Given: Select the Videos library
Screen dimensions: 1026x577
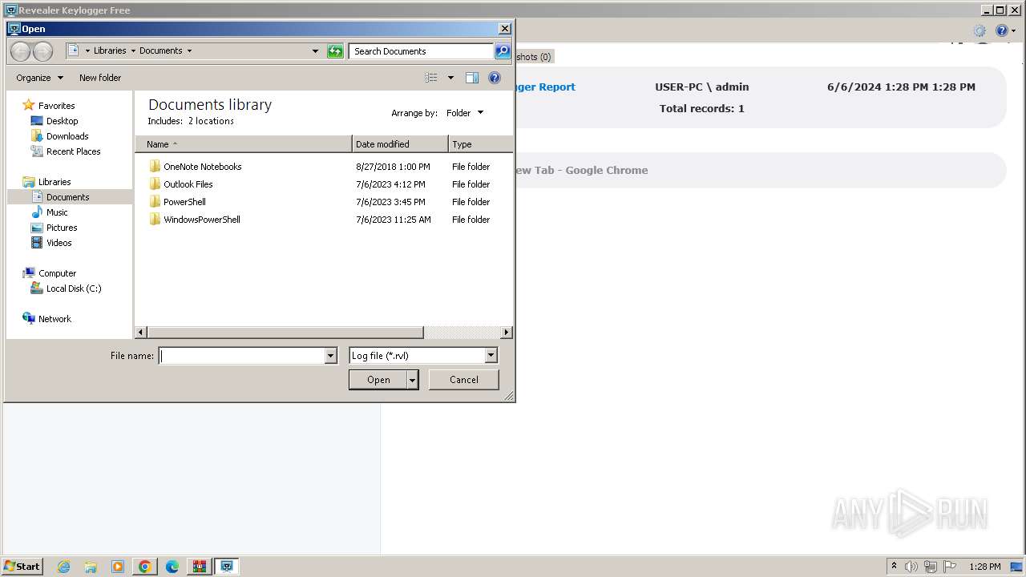Looking at the screenshot, I should tap(59, 243).
